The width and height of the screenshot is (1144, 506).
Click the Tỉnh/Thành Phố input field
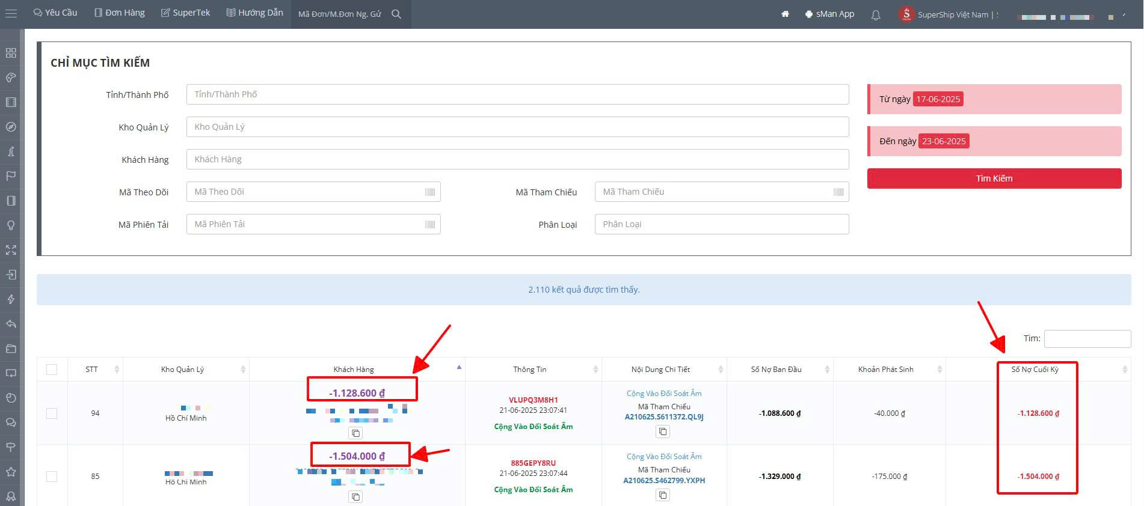tap(518, 94)
